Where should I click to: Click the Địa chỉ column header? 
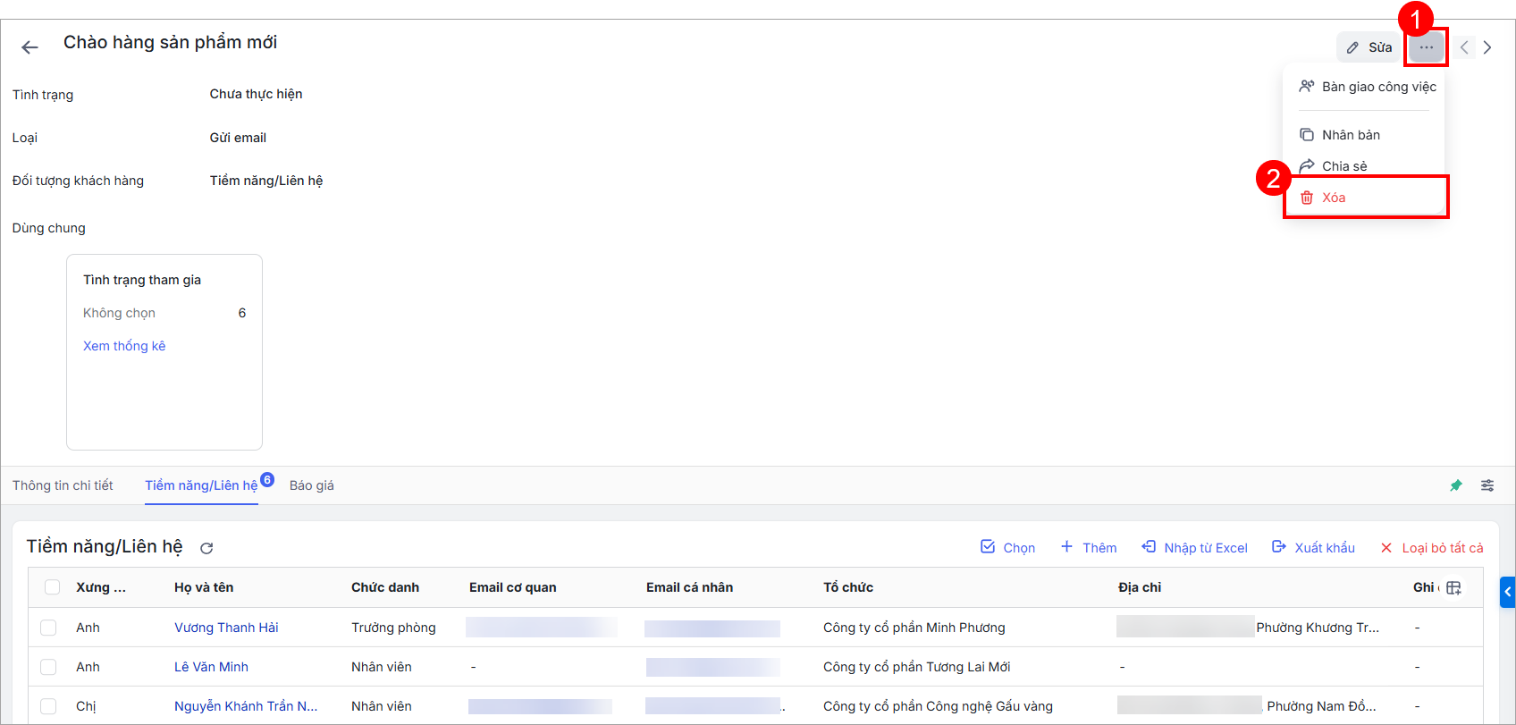pyautogui.click(x=1140, y=587)
